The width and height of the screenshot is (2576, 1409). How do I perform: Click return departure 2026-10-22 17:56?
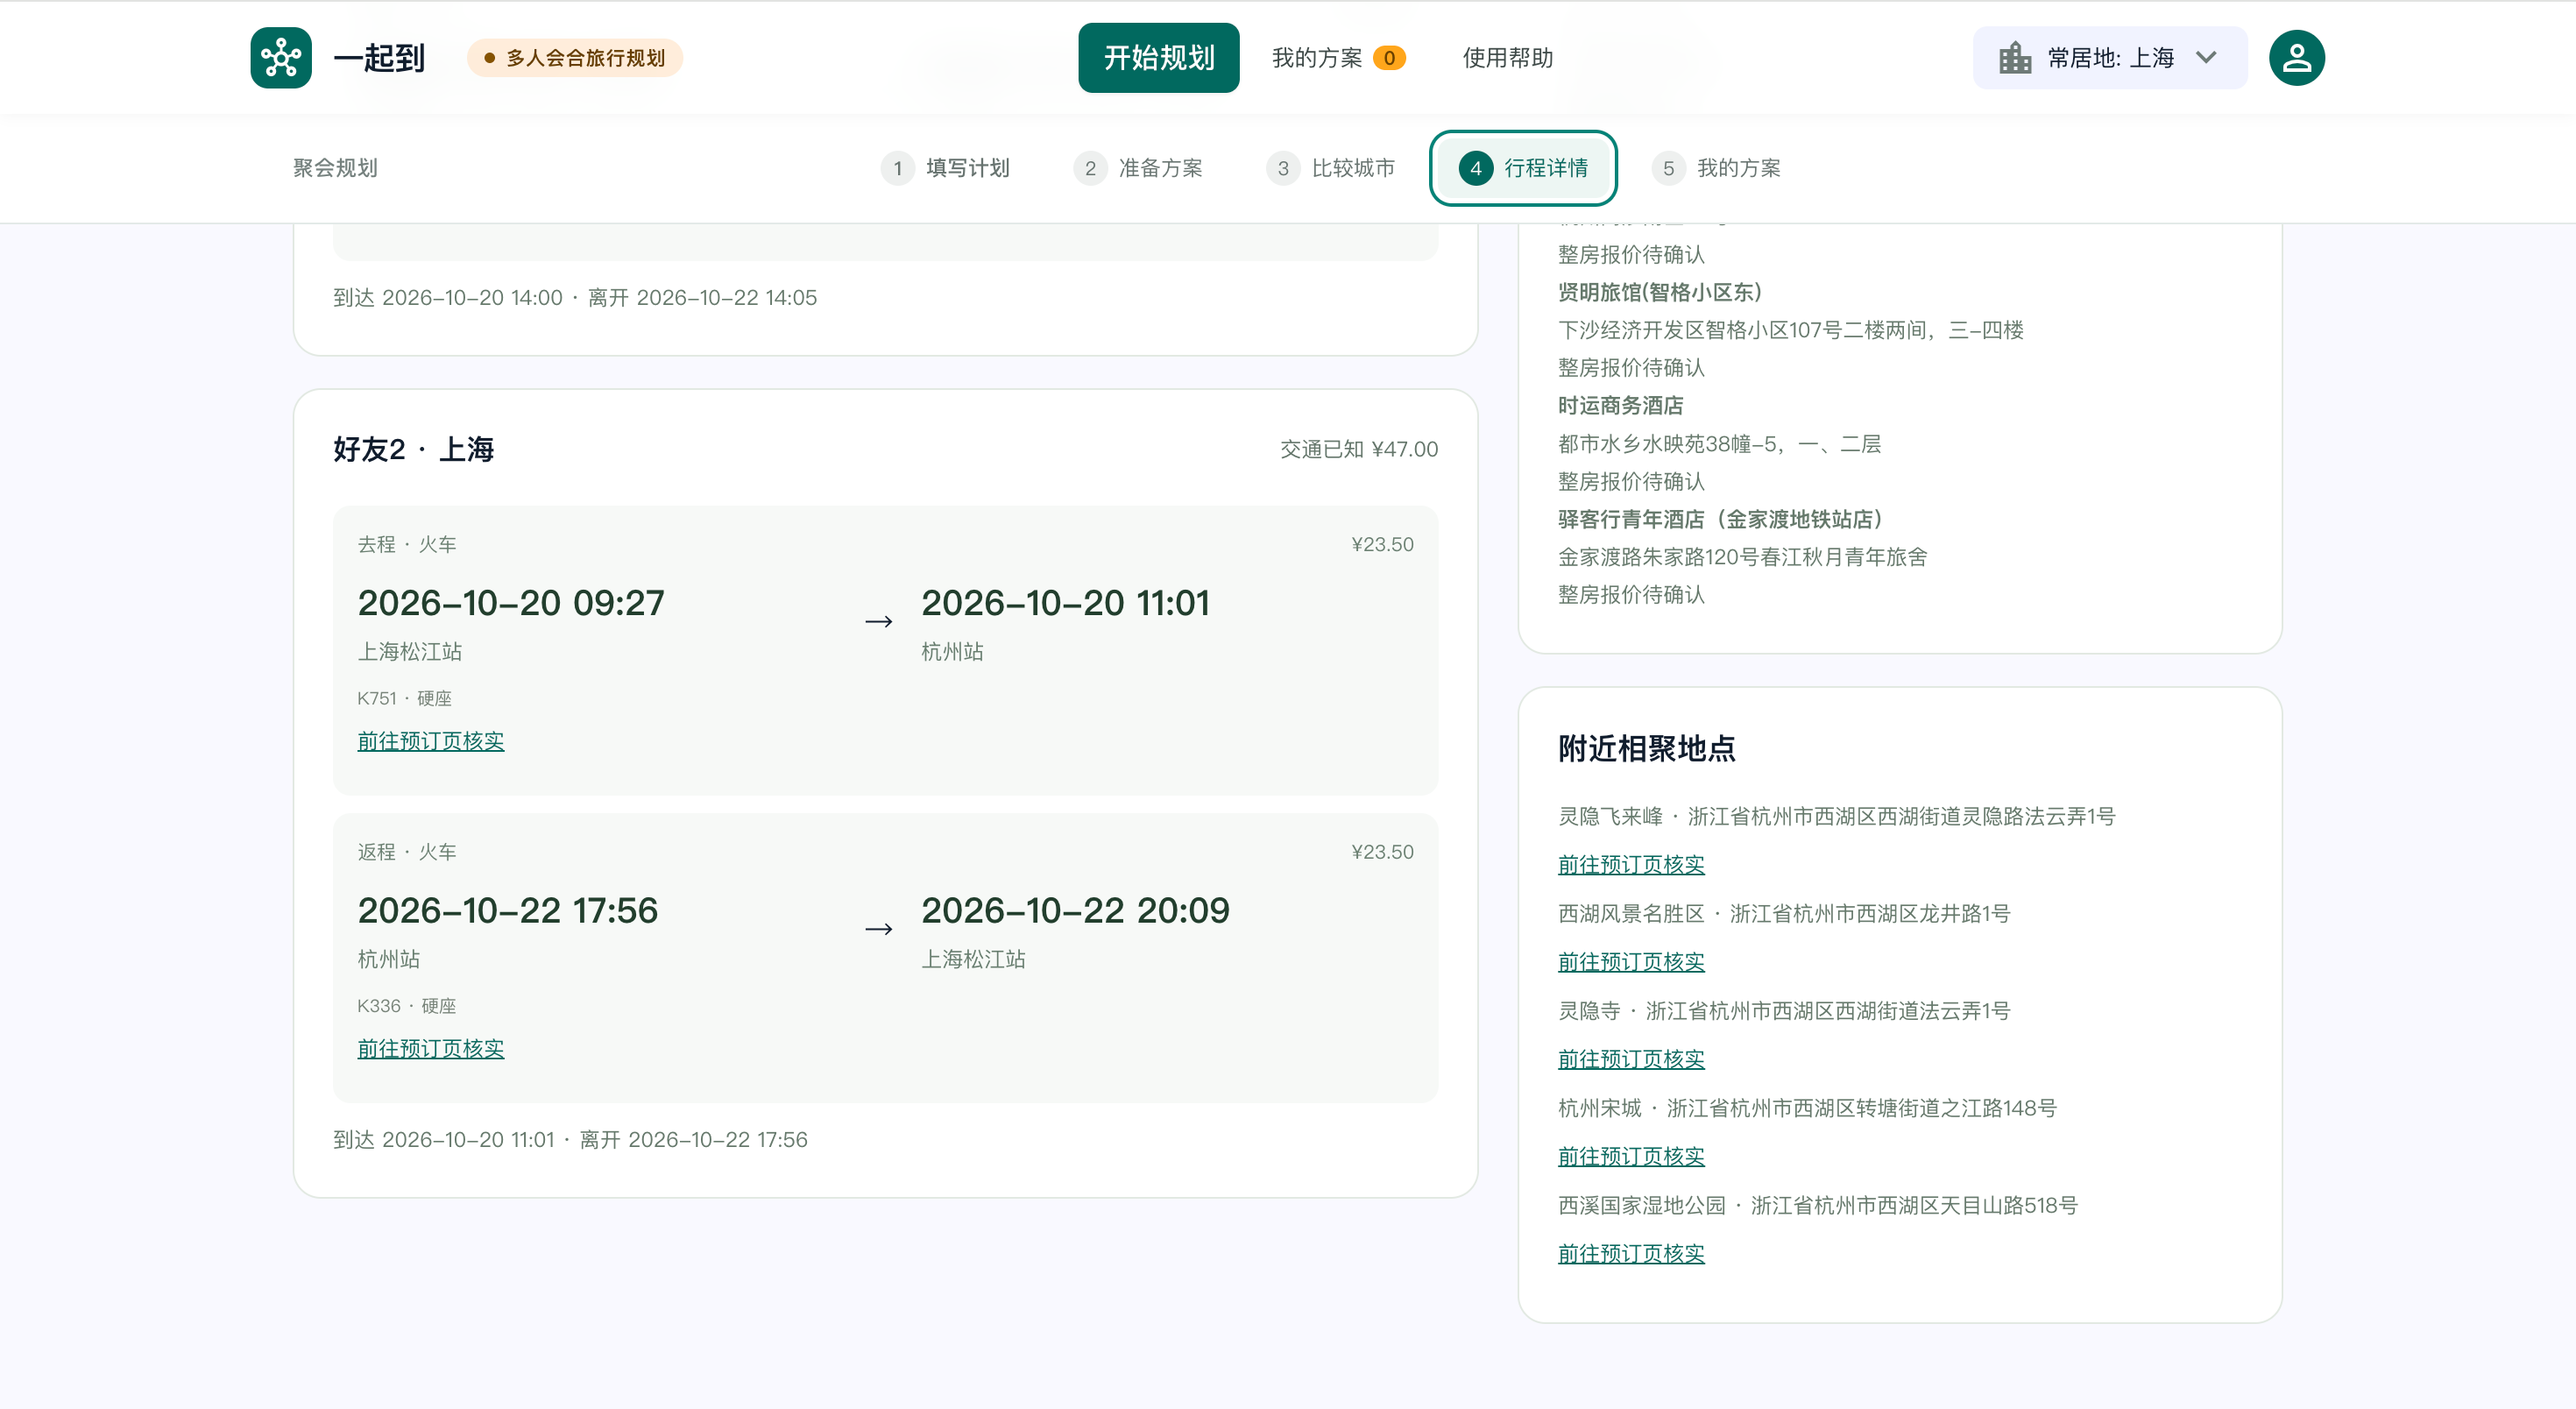508,910
